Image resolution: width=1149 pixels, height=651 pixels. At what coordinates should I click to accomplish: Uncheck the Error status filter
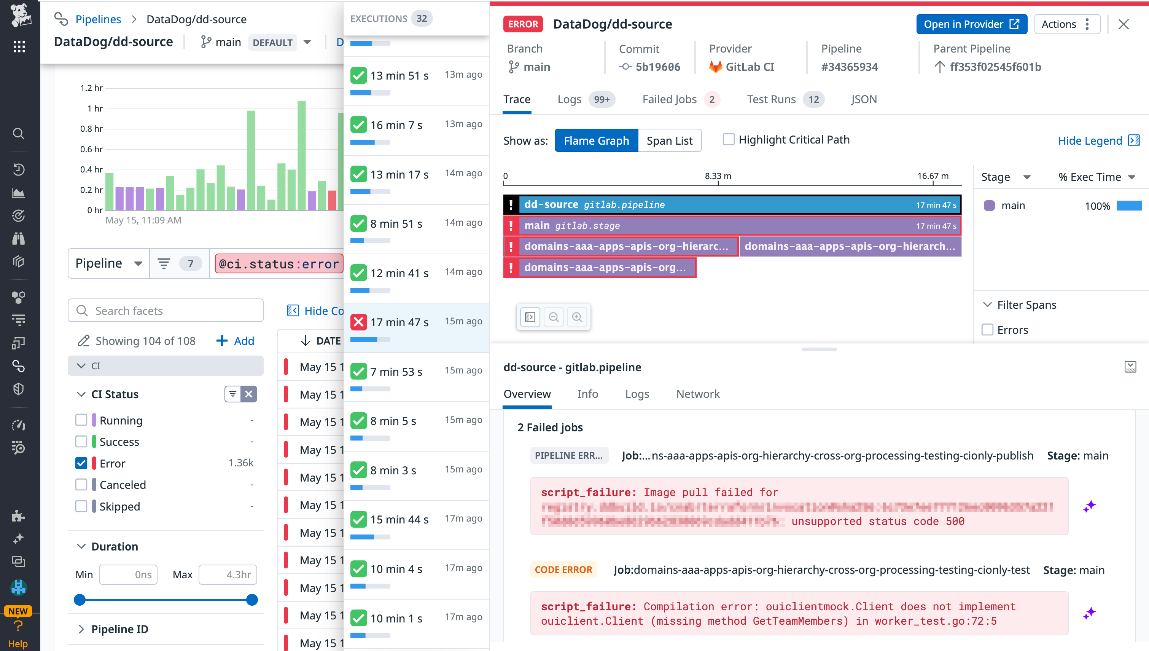81,463
